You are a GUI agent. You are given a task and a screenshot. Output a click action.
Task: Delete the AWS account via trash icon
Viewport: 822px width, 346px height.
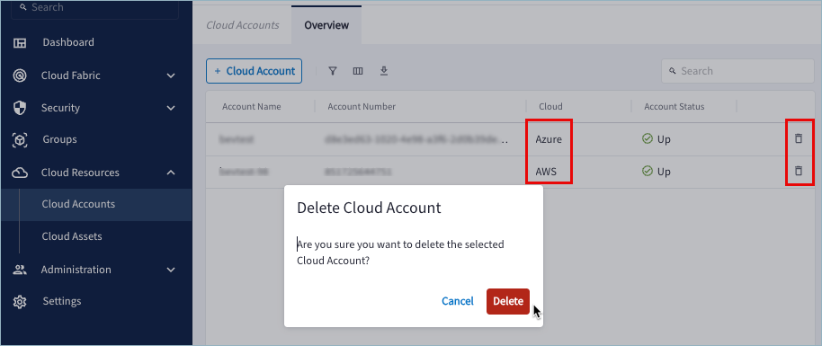point(799,171)
